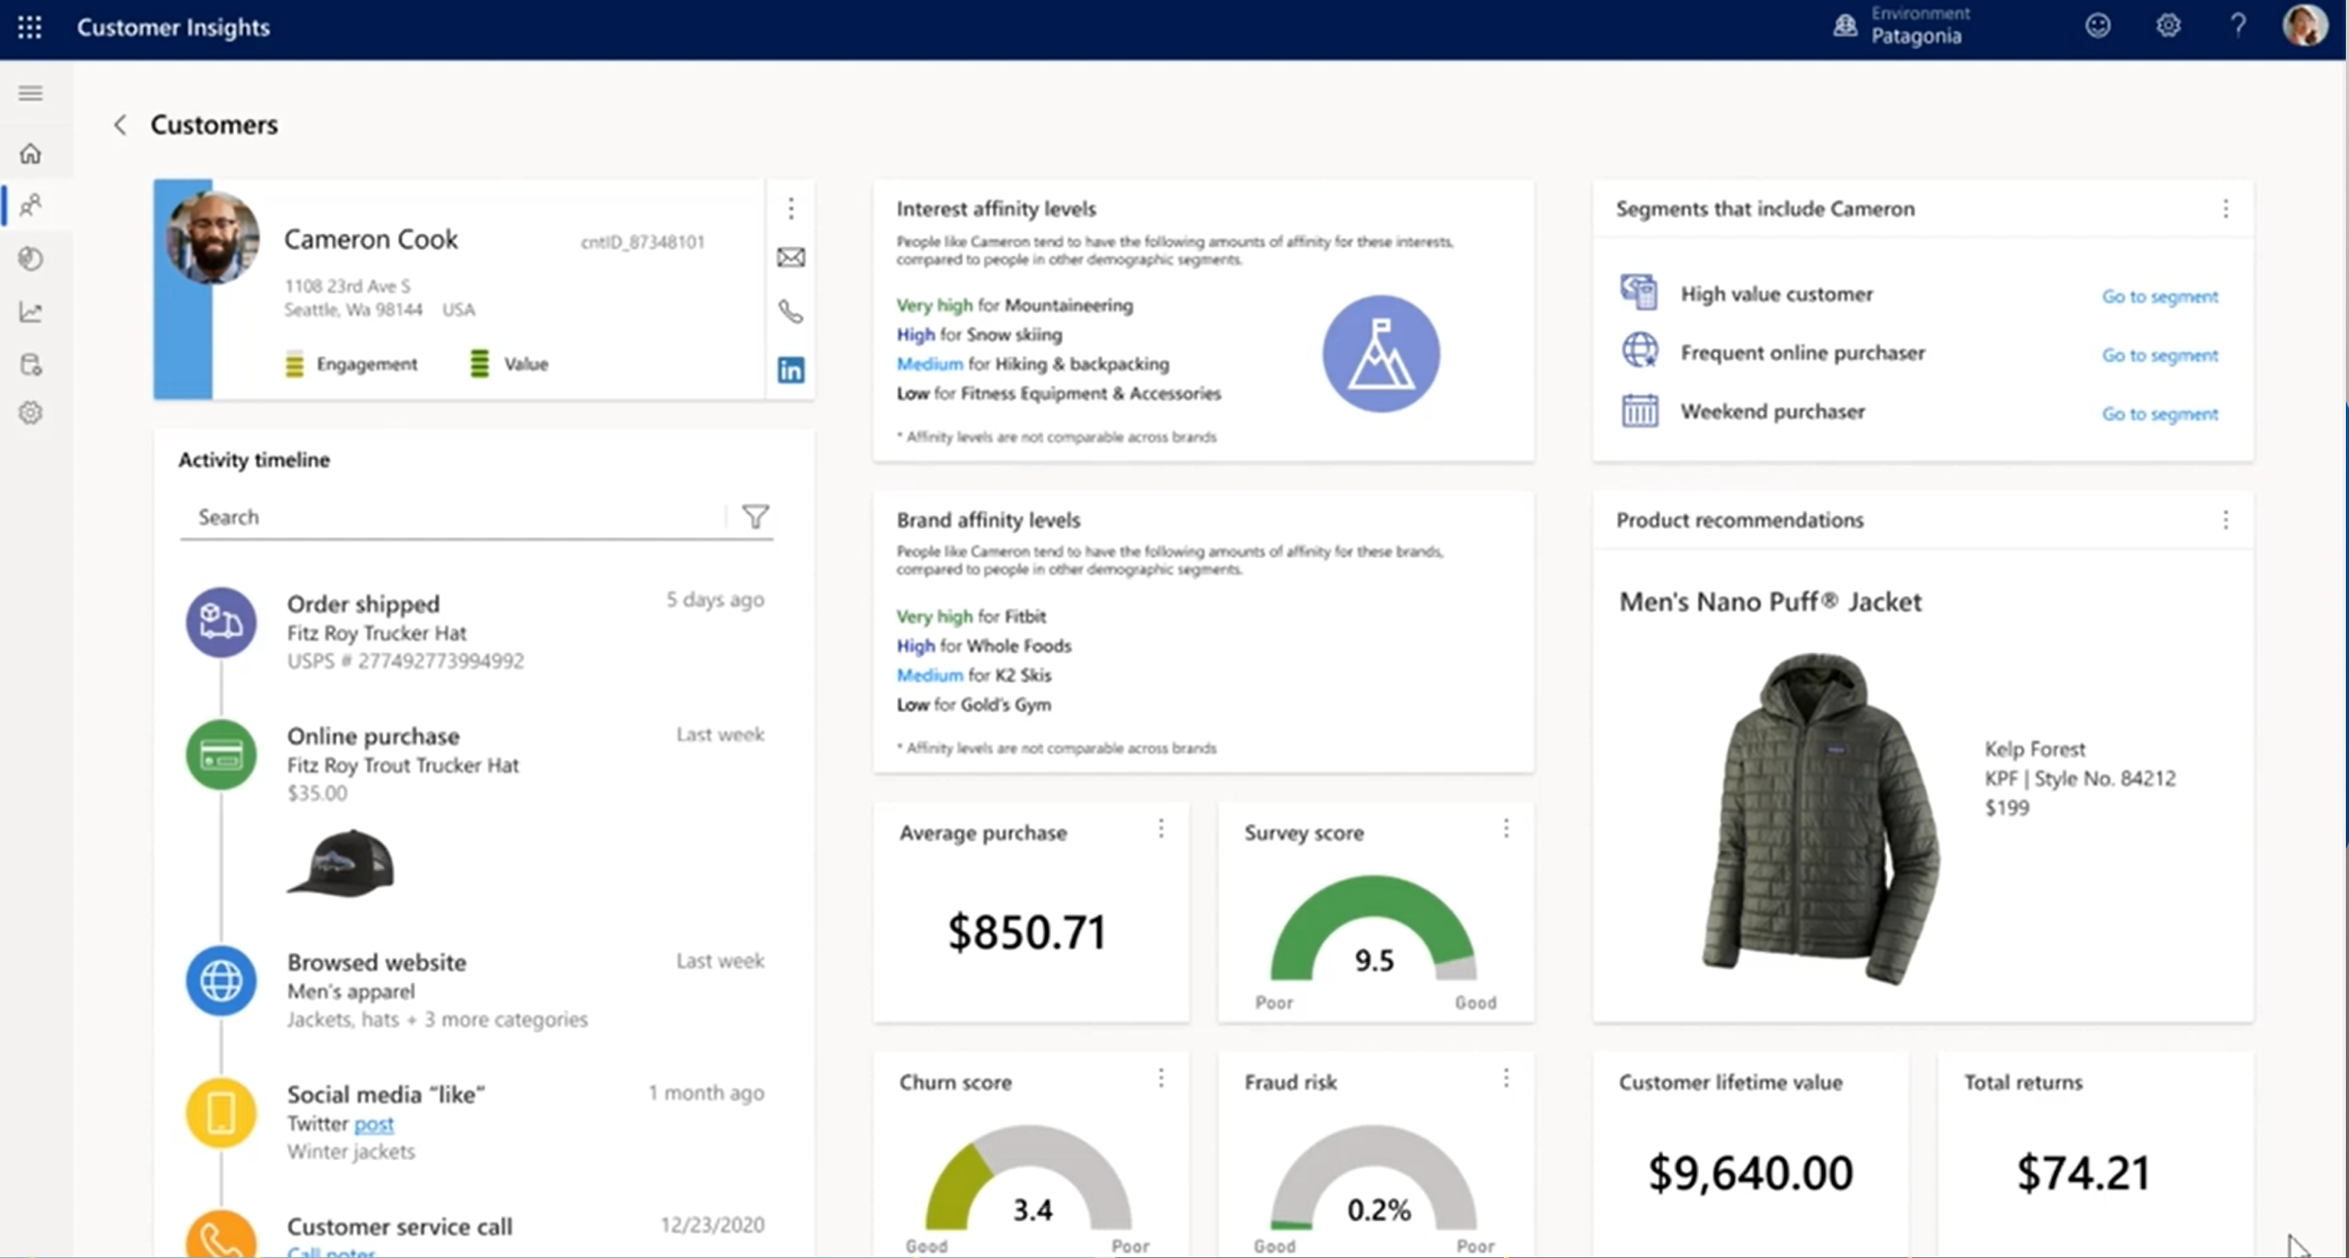2349x1258 pixels.
Task: Open Fraud risk card options menu
Action: pyautogui.click(x=1505, y=1080)
